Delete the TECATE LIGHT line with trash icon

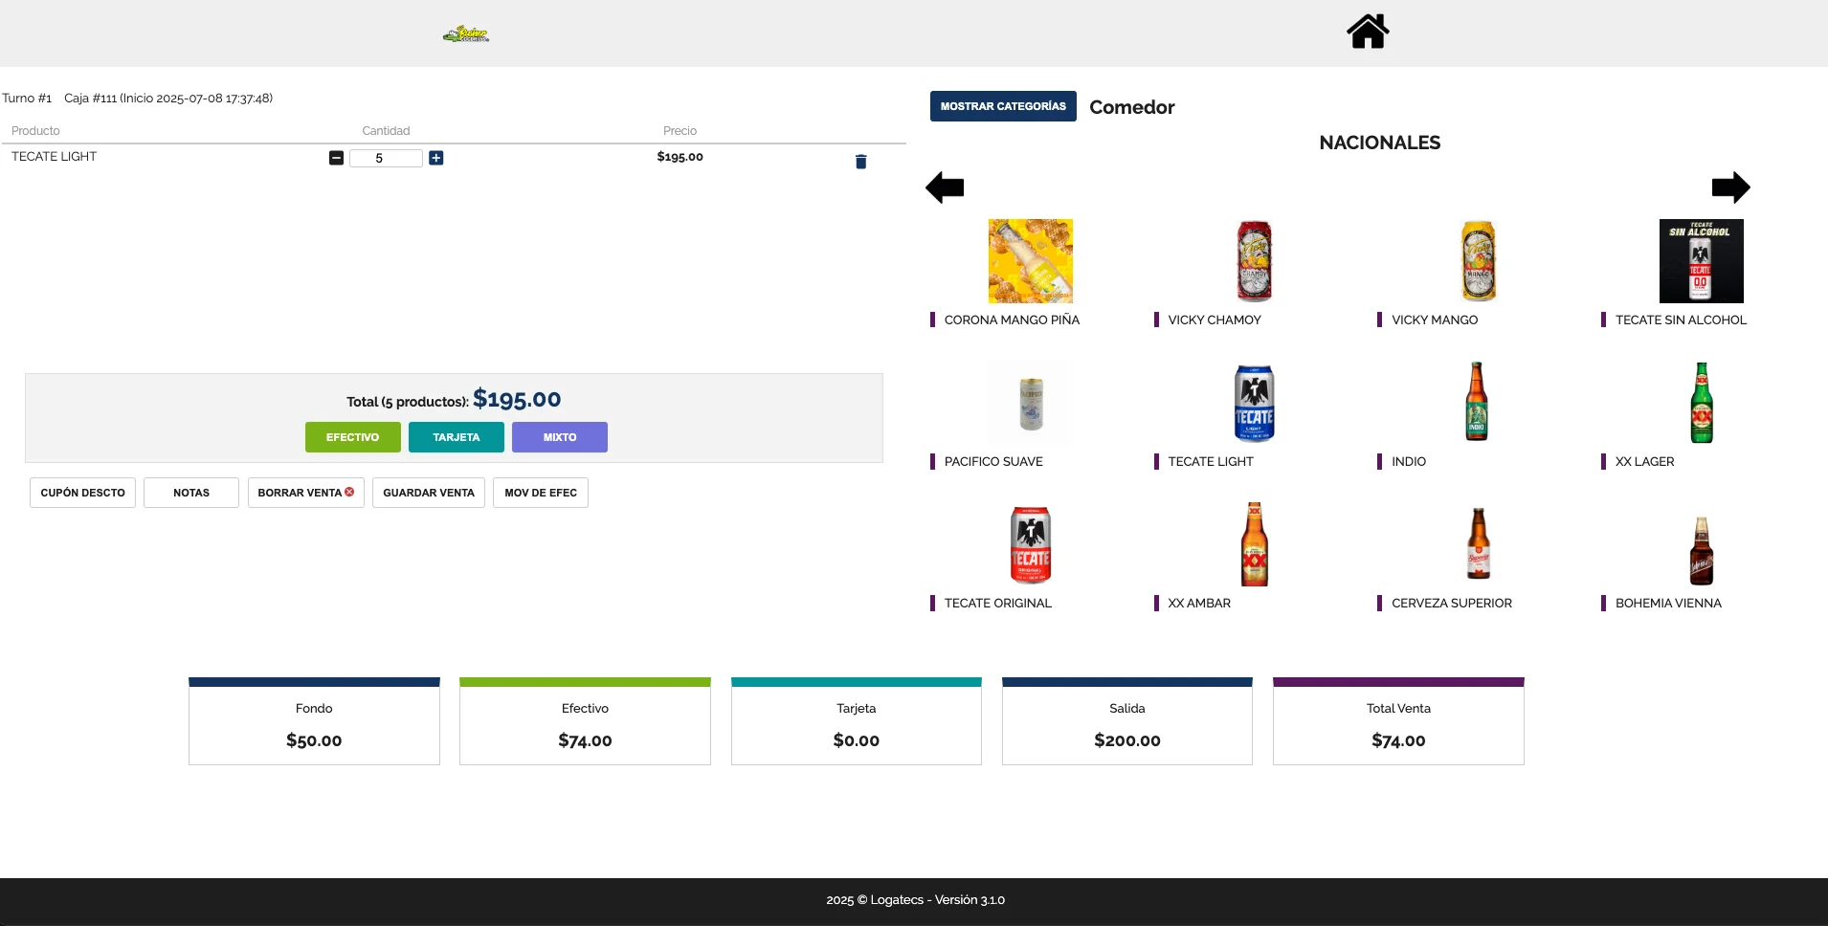coord(860,162)
